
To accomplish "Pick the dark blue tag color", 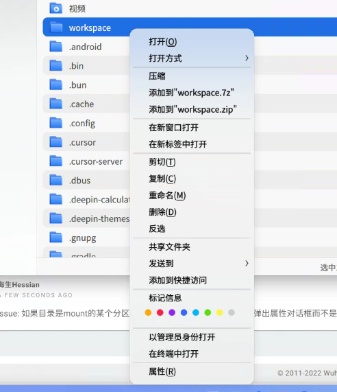I will pos(184,312).
